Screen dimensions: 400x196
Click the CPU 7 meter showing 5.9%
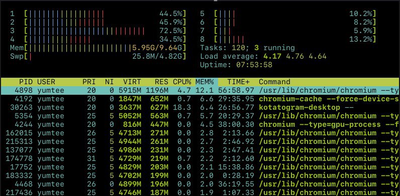click(x=295, y=31)
